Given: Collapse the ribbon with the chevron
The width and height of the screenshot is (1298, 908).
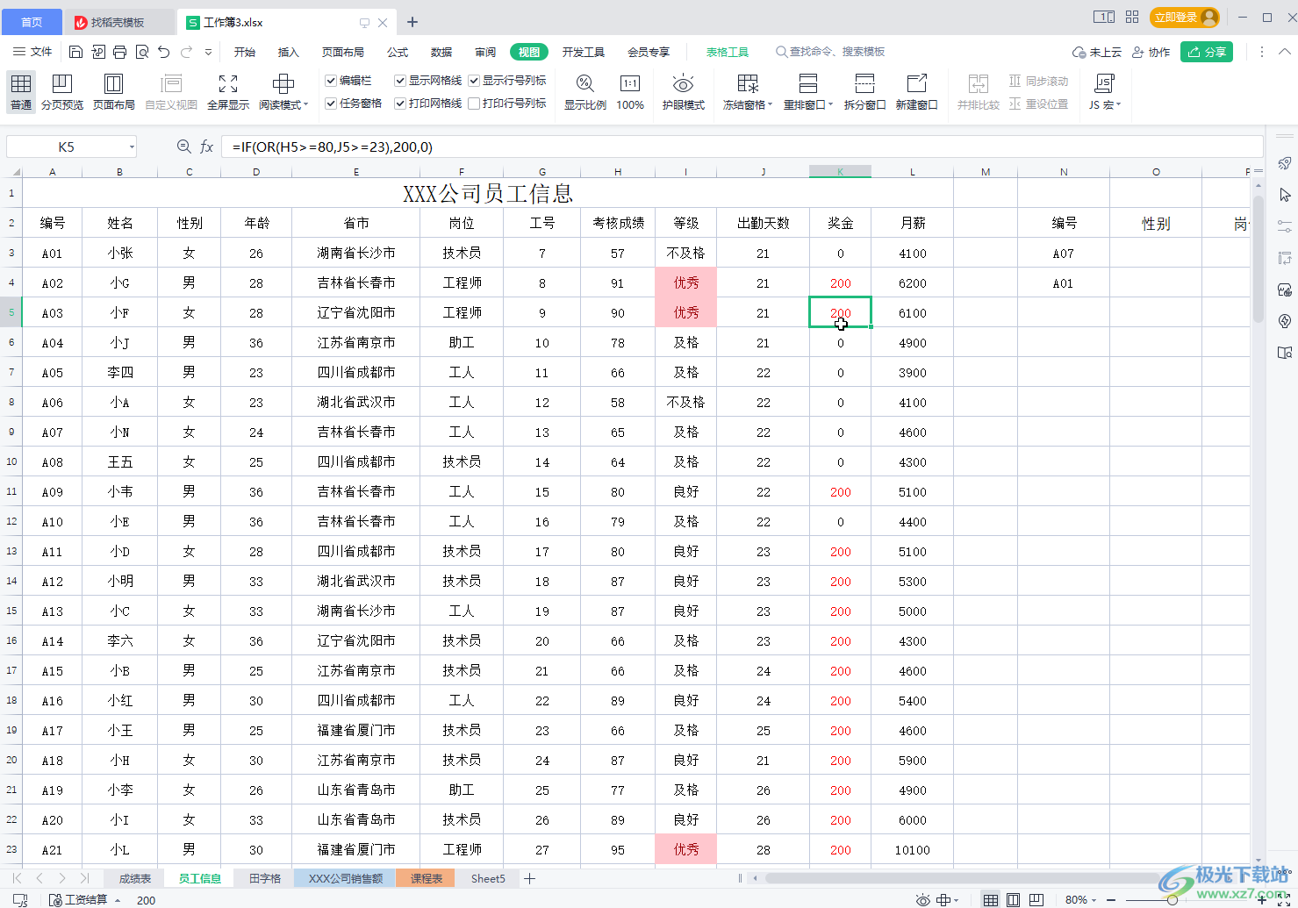Looking at the screenshot, I should [x=1284, y=52].
